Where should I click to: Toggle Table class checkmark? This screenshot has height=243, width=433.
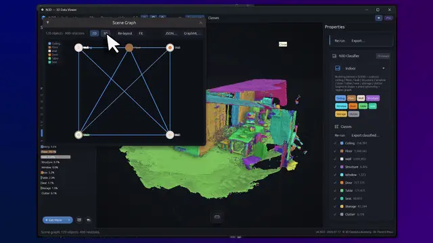pos(335,190)
